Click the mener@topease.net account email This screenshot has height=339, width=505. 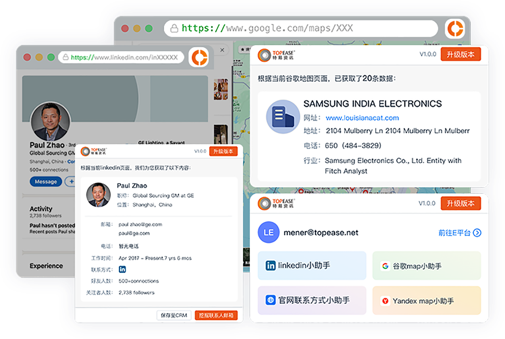click(x=321, y=233)
